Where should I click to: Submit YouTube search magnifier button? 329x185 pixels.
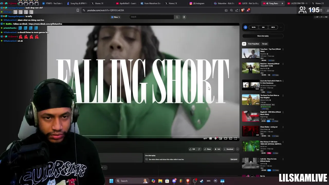pos(177,17)
